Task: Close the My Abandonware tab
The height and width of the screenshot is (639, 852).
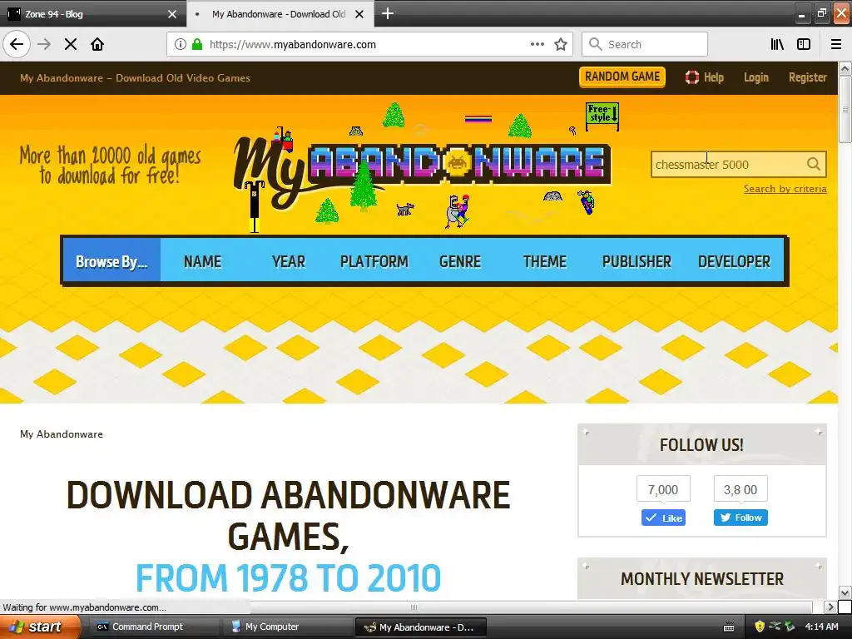Action: click(359, 14)
